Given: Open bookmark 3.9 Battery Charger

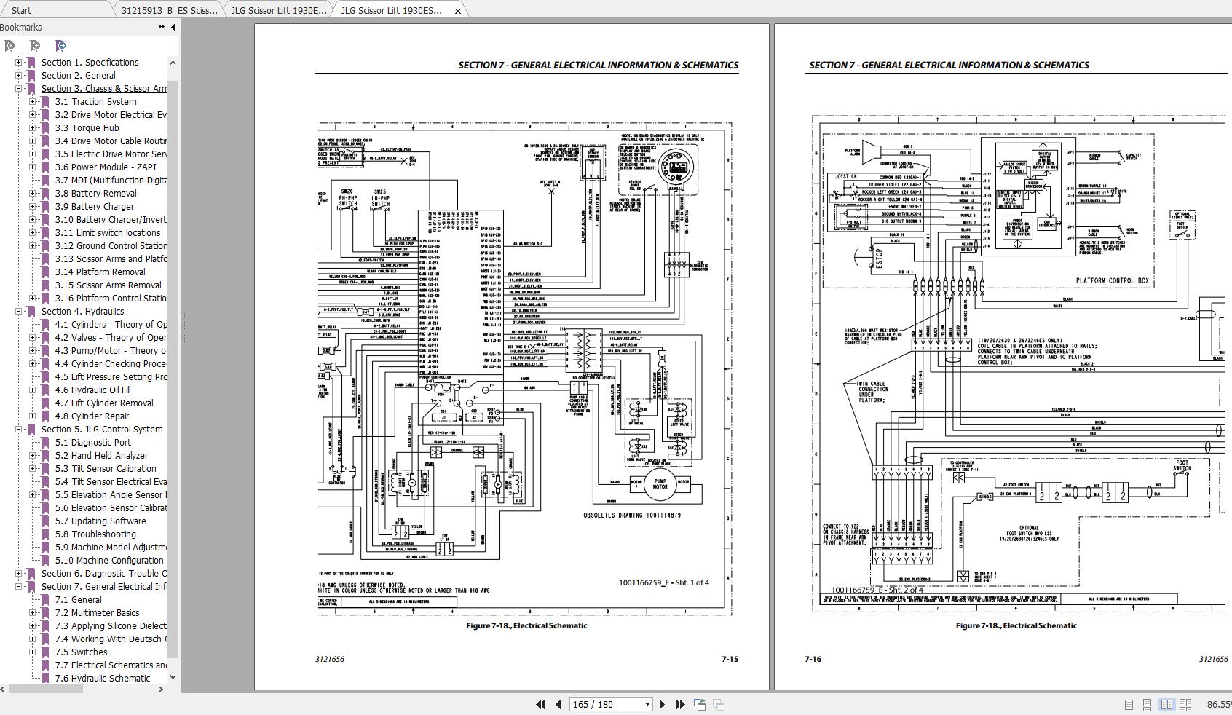Looking at the screenshot, I should tap(94, 206).
